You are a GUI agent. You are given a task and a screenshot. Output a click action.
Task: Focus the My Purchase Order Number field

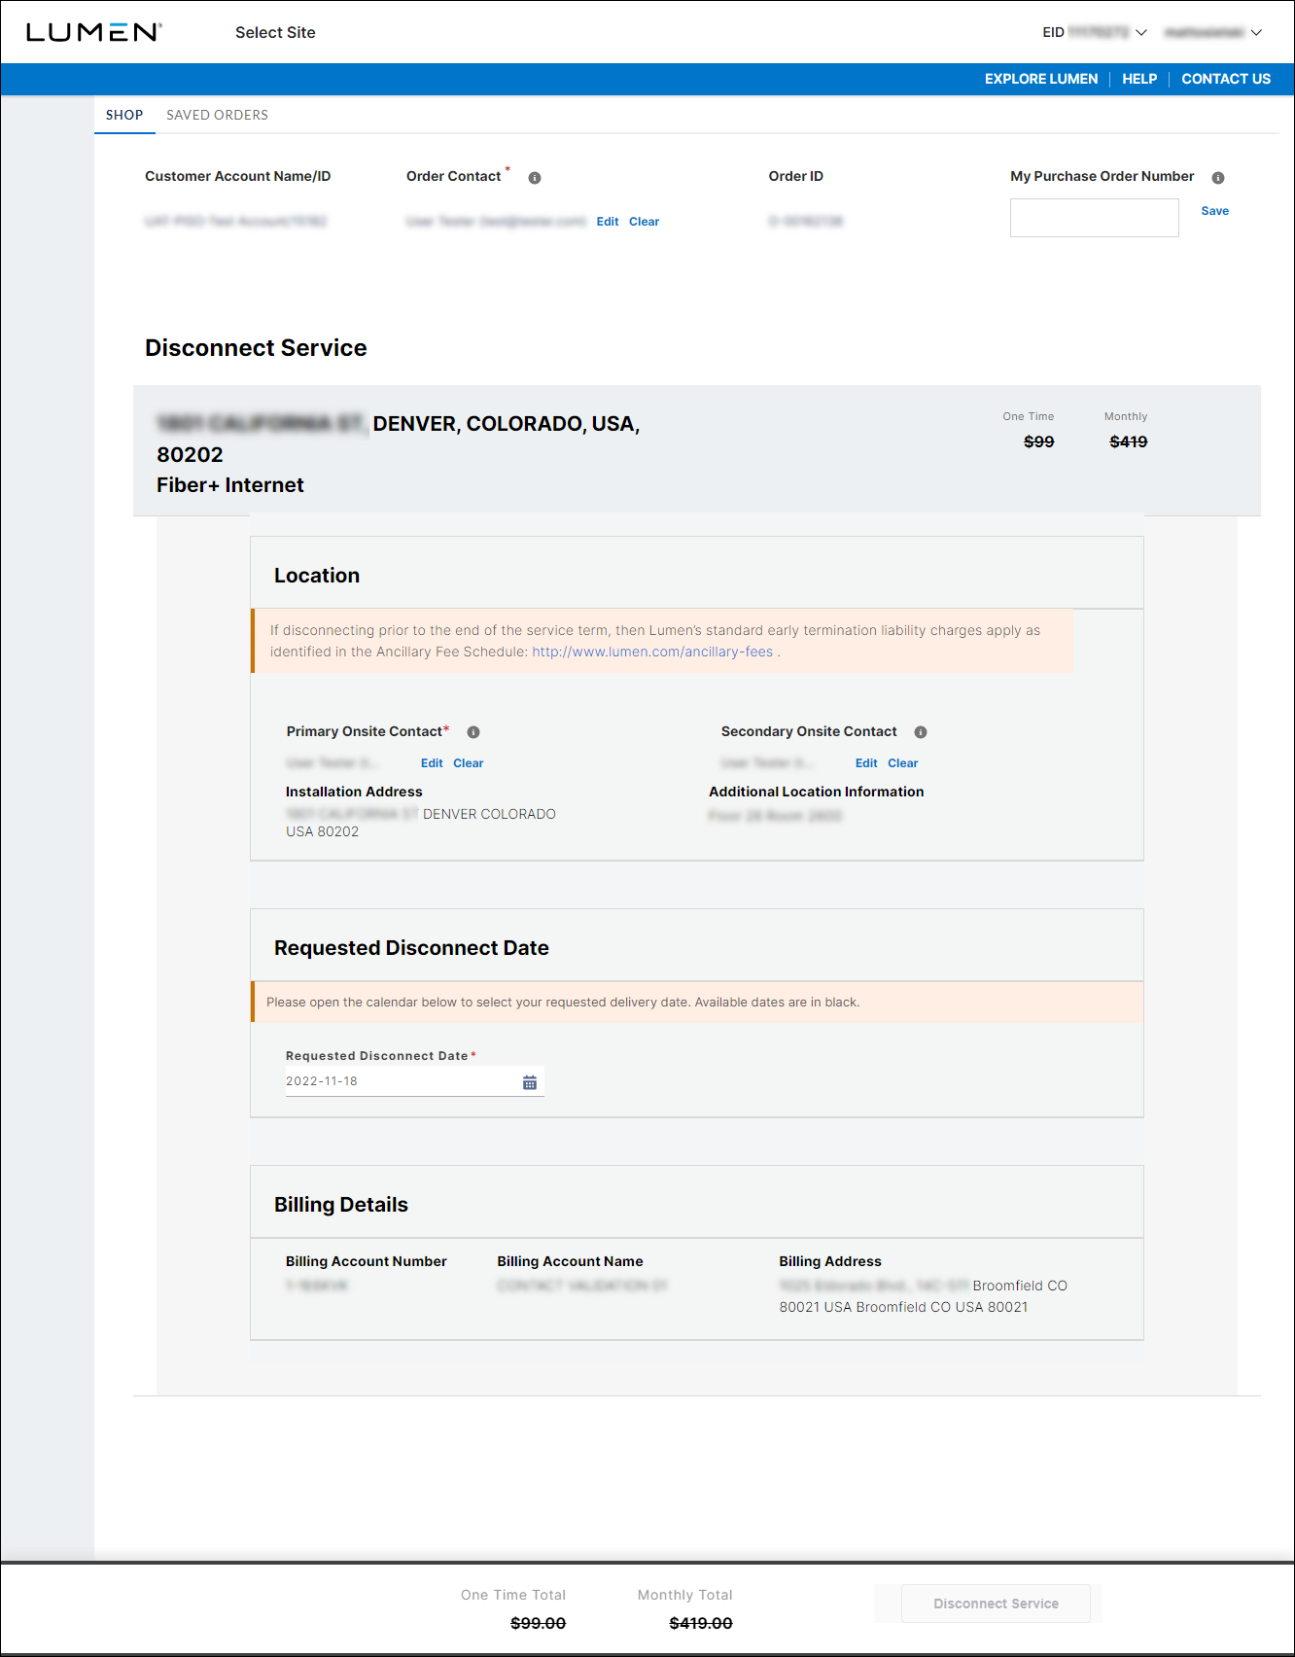[1095, 218]
